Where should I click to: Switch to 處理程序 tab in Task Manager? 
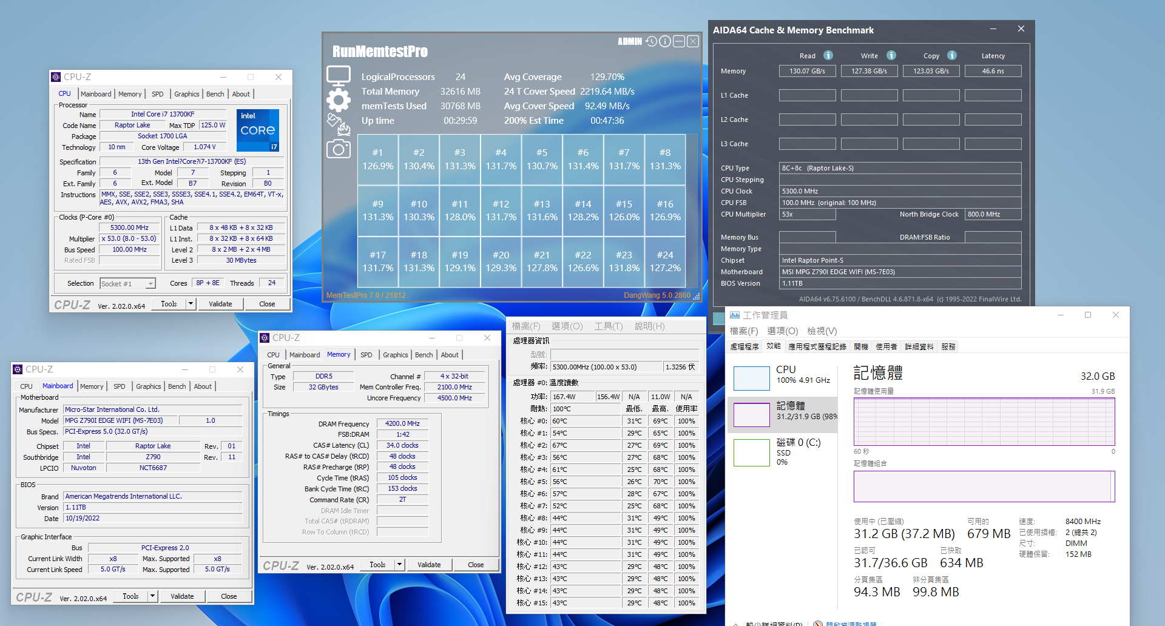745,347
